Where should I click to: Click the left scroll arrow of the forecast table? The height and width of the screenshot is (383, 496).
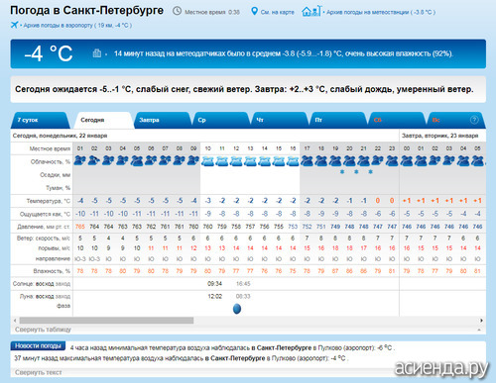(15, 321)
